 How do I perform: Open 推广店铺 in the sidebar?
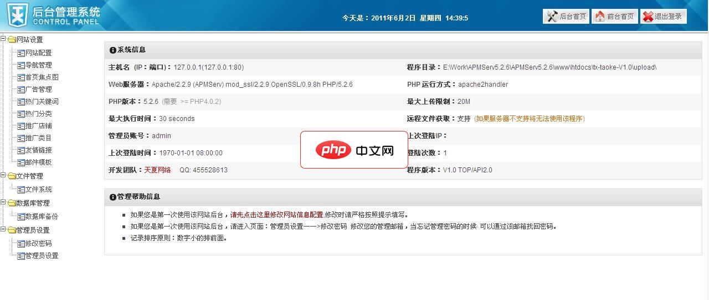(x=38, y=126)
